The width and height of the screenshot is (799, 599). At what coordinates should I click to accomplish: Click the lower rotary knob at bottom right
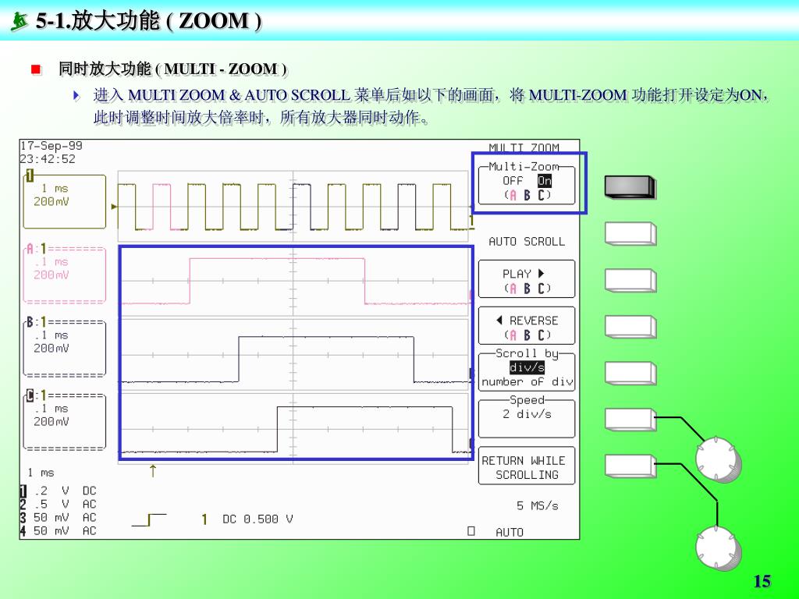coord(718,548)
